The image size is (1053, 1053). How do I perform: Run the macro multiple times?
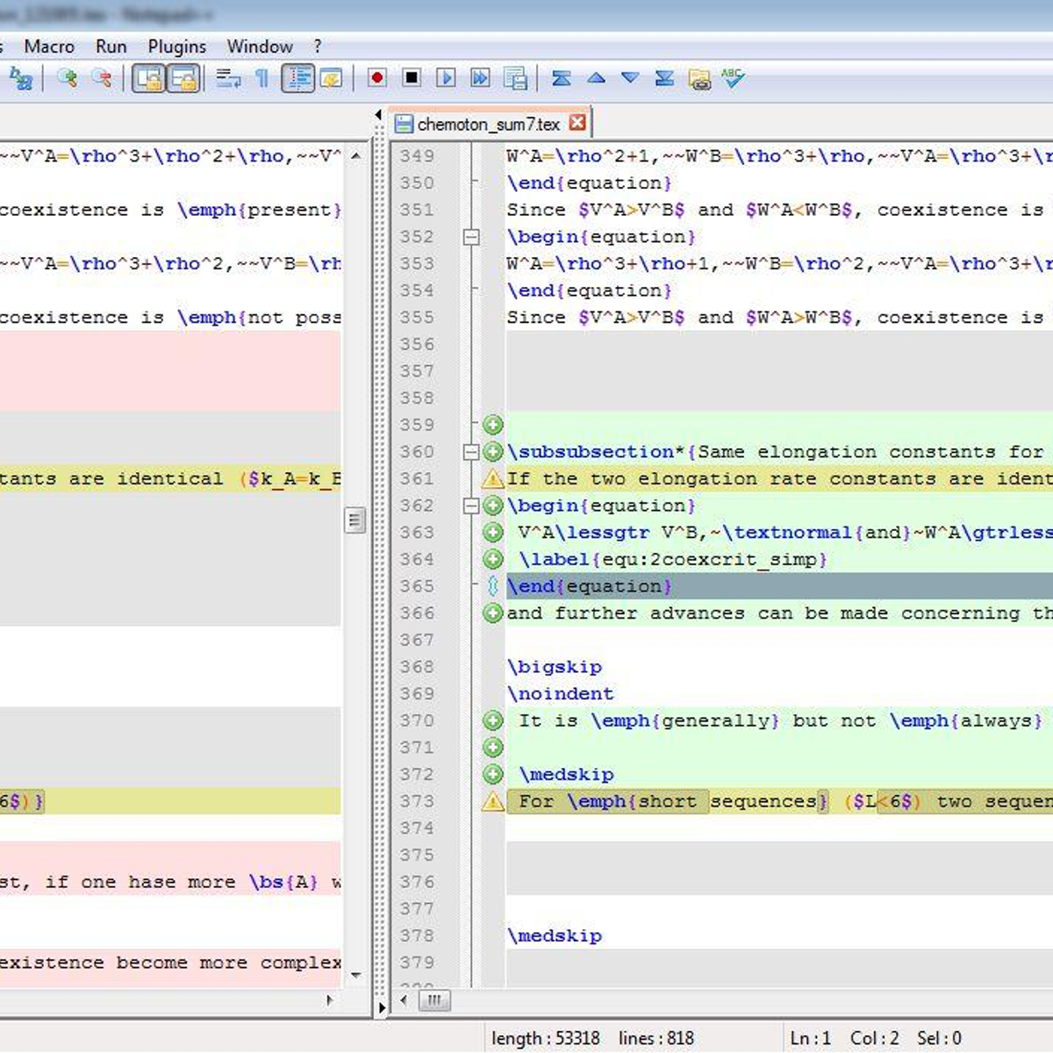pos(480,78)
